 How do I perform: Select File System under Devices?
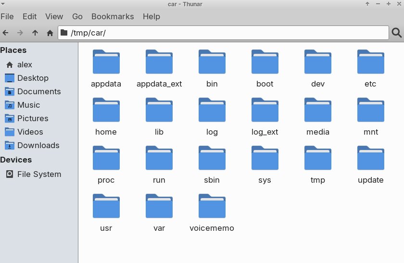click(39, 174)
